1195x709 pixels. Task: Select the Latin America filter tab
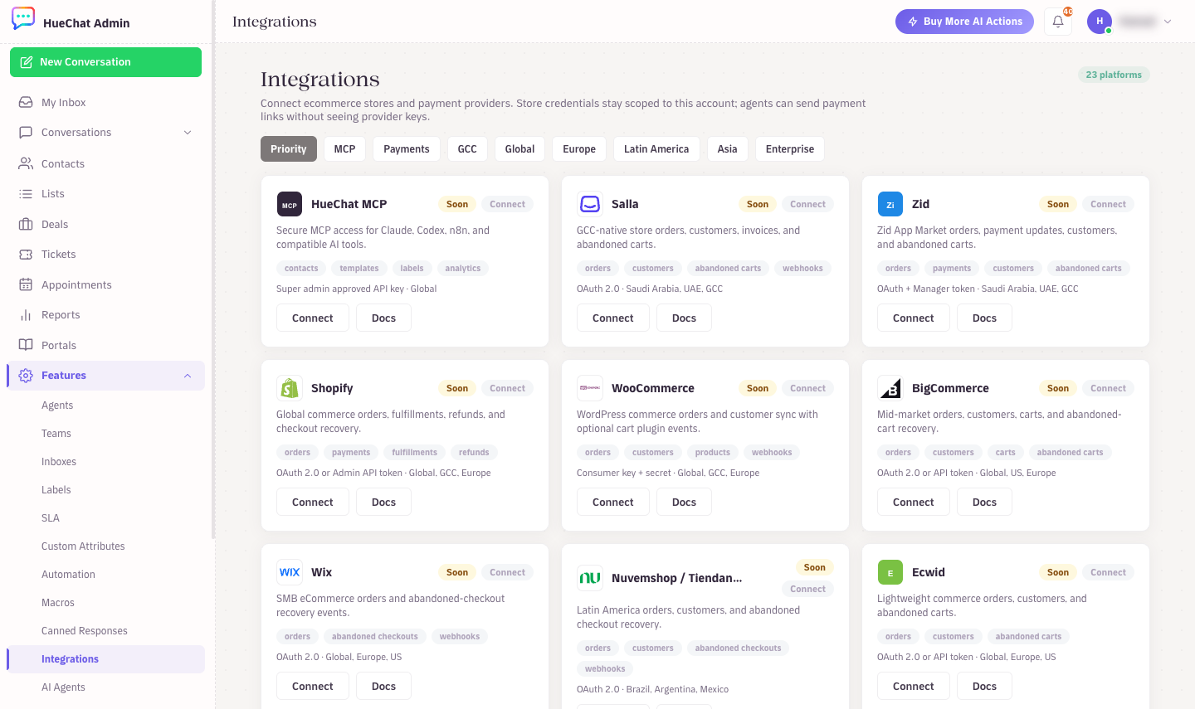point(656,149)
